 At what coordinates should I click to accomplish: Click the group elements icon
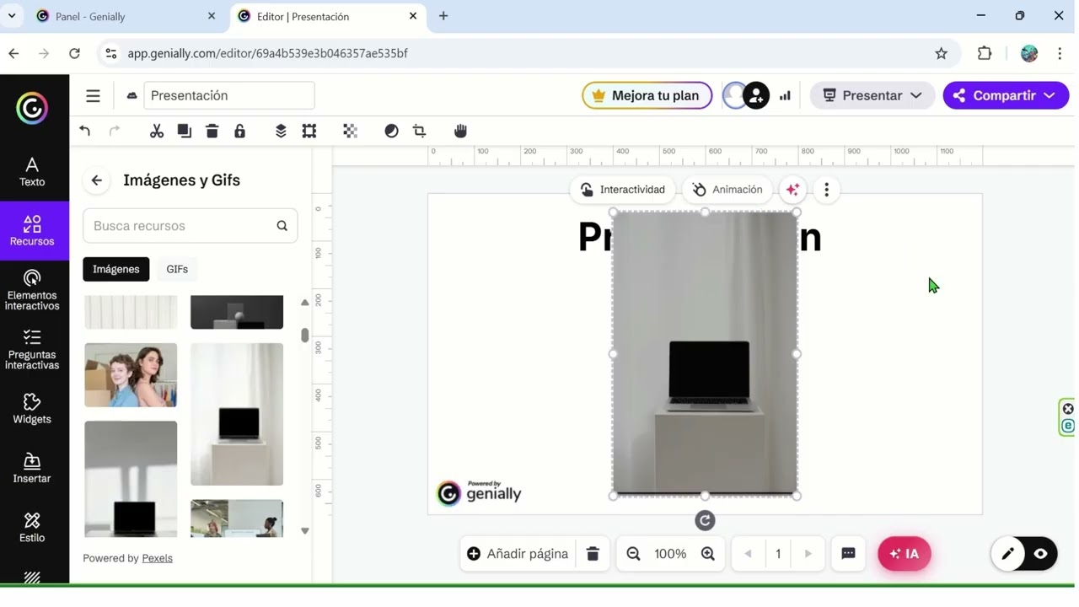(x=309, y=131)
